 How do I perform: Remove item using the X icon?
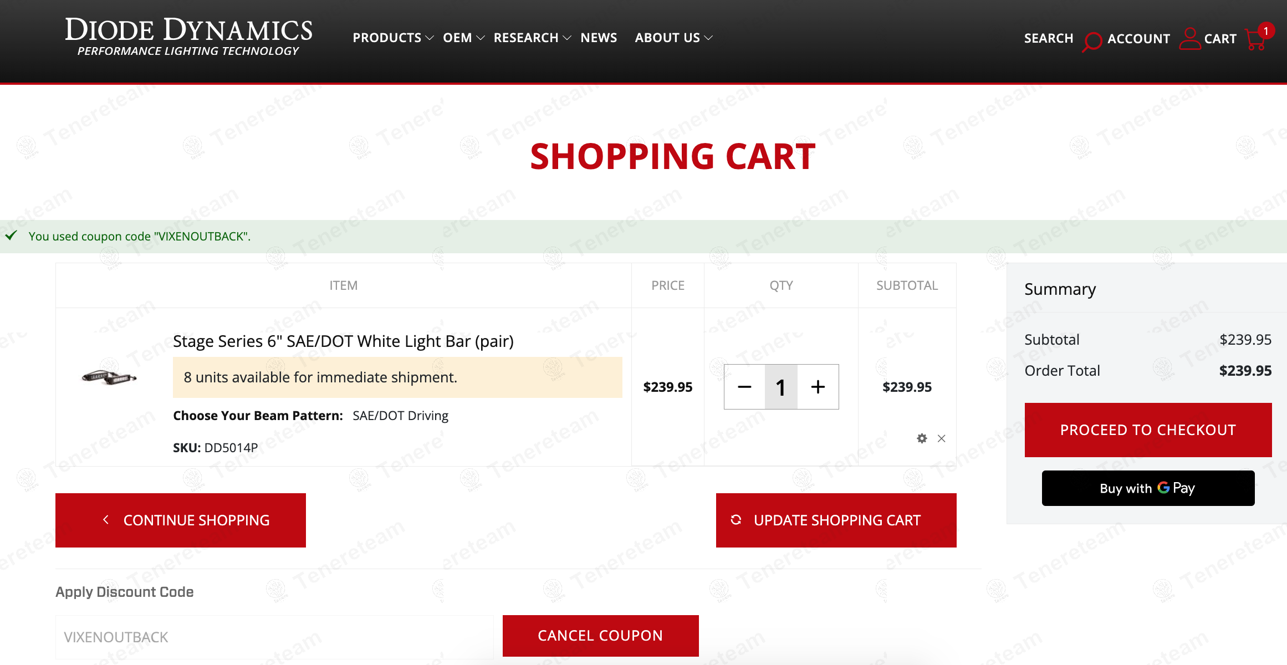coord(941,438)
